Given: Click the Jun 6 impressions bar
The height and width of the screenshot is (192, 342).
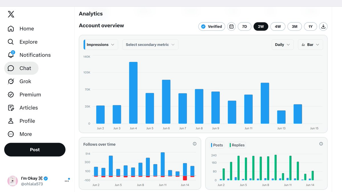Looking at the screenshot, I should [x=166, y=102].
